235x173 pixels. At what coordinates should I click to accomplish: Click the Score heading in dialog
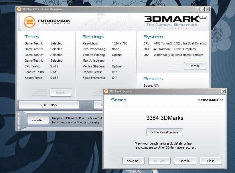(119, 100)
